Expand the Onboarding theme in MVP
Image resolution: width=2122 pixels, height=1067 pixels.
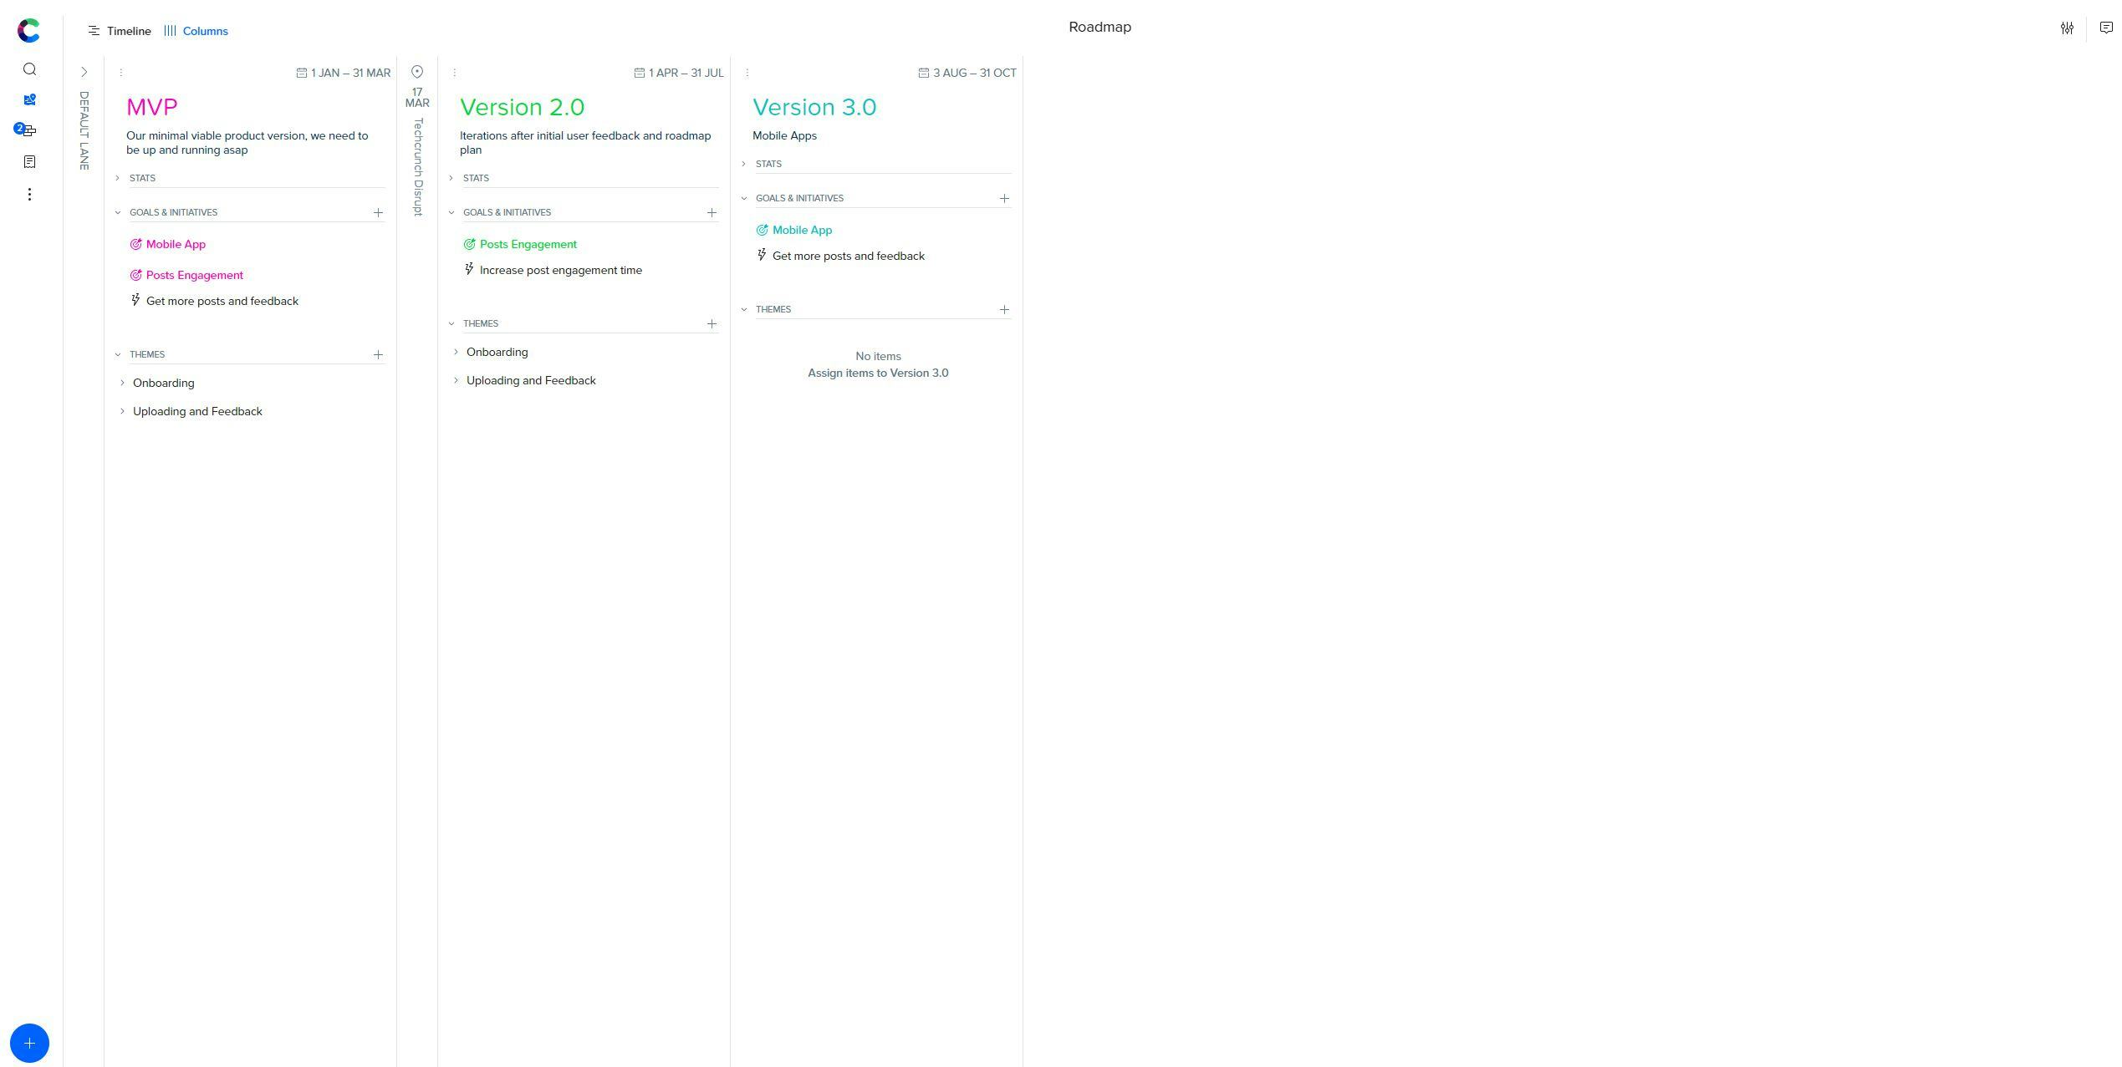coord(122,383)
